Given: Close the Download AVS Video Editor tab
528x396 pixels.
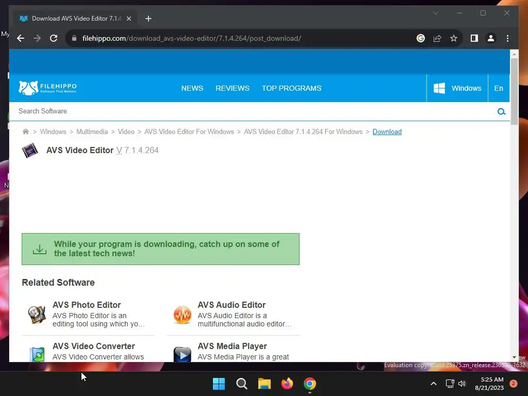Looking at the screenshot, I should [128, 19].
